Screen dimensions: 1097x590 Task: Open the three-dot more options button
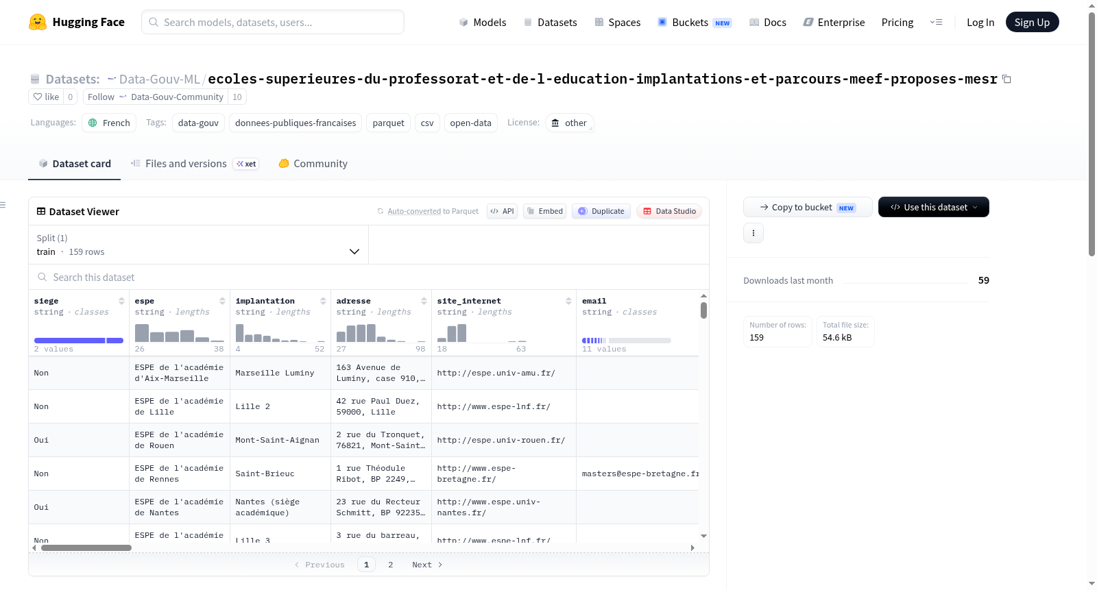754,233
